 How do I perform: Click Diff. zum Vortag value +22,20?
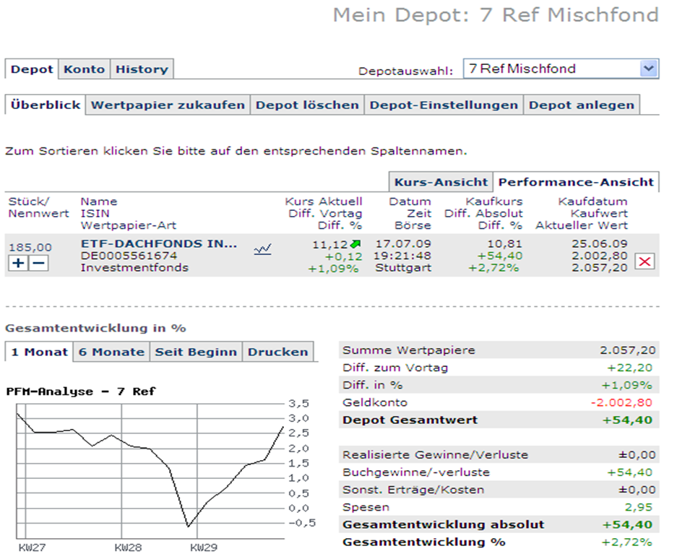(x=629, y=368)
